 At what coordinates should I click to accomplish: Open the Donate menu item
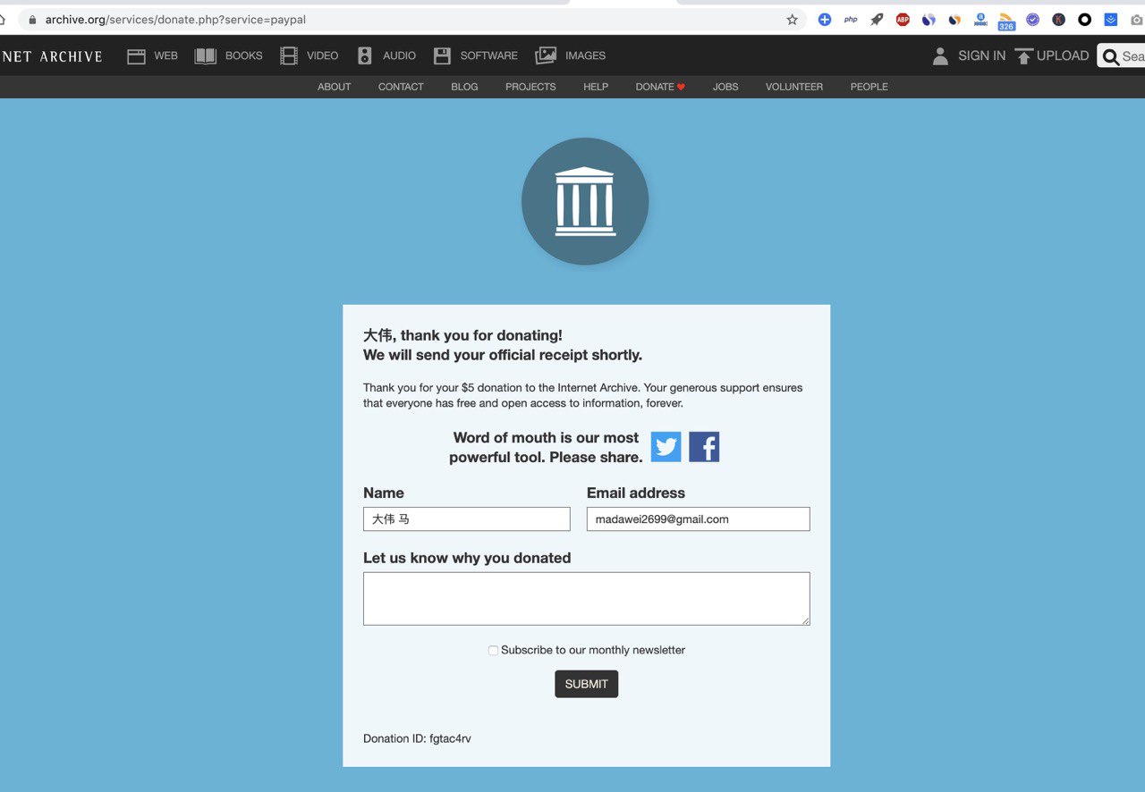pyautogui.click(x=659, y=87)
